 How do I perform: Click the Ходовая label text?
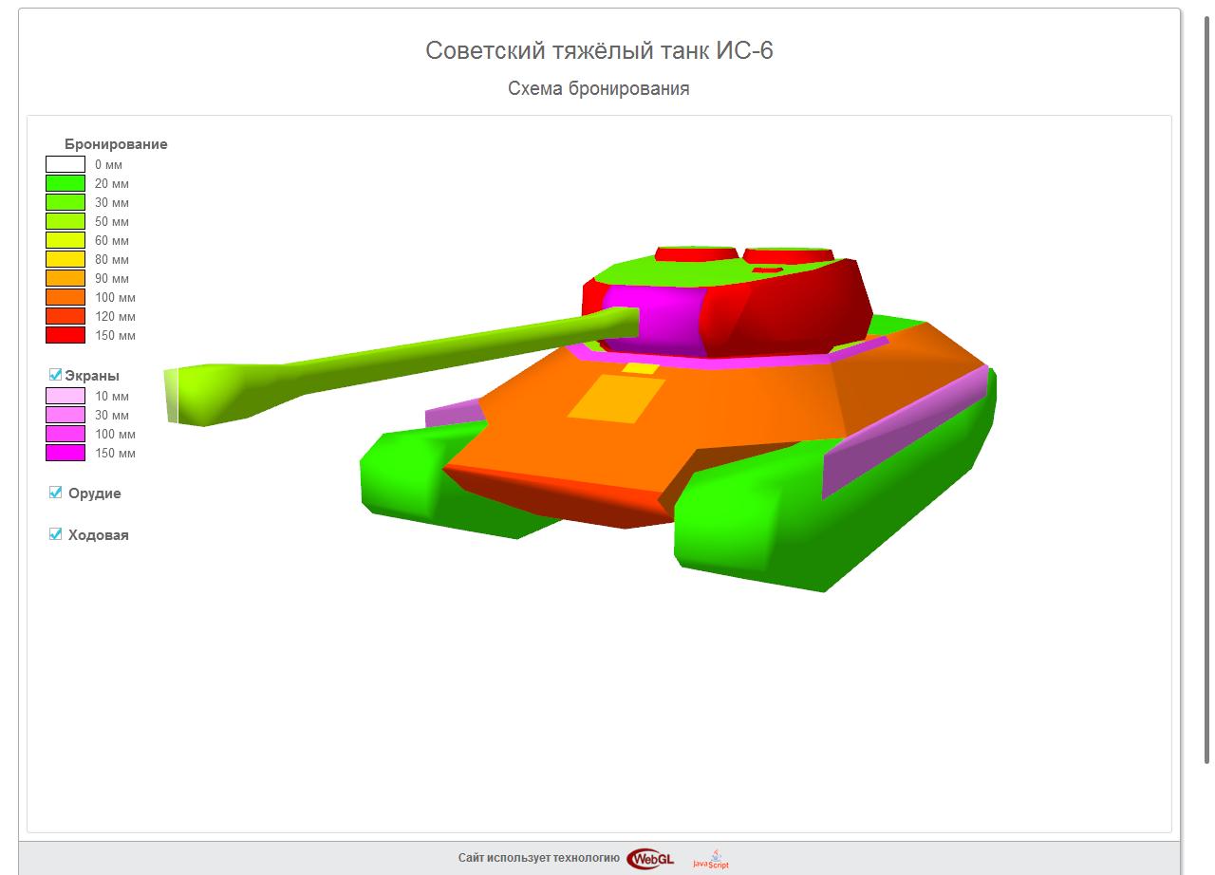(99, 535)
